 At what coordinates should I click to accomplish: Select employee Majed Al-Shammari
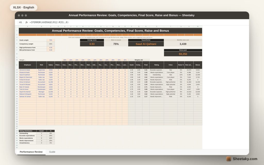[27, 77]
